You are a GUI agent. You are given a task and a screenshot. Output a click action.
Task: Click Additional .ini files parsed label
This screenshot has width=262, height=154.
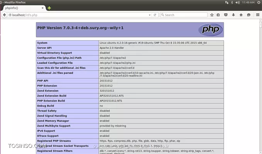pos(55,73)
